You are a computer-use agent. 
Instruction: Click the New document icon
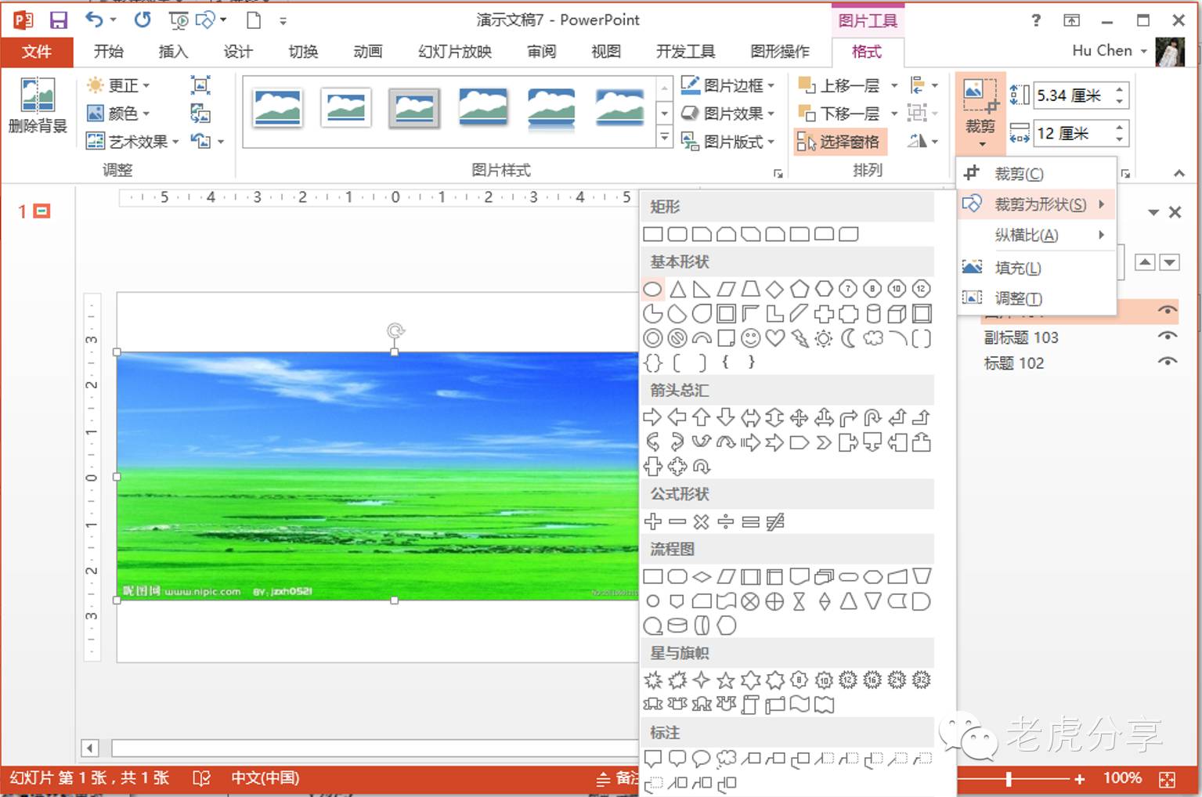[x=253, y=20]
